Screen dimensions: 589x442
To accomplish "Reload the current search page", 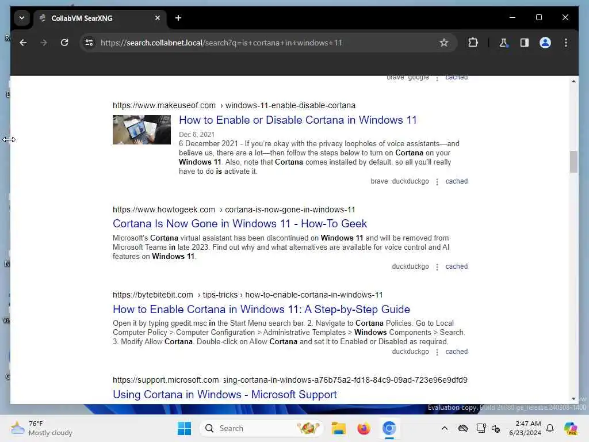I will pyautogui.click(x=64, y=43).
